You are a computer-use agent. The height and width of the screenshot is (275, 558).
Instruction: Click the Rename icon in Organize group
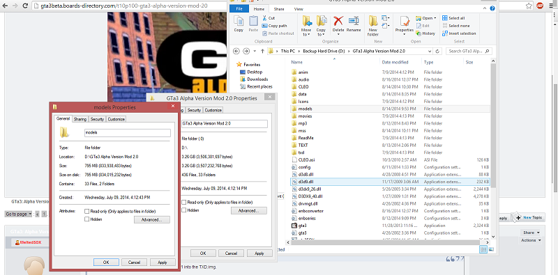point(354,21)
